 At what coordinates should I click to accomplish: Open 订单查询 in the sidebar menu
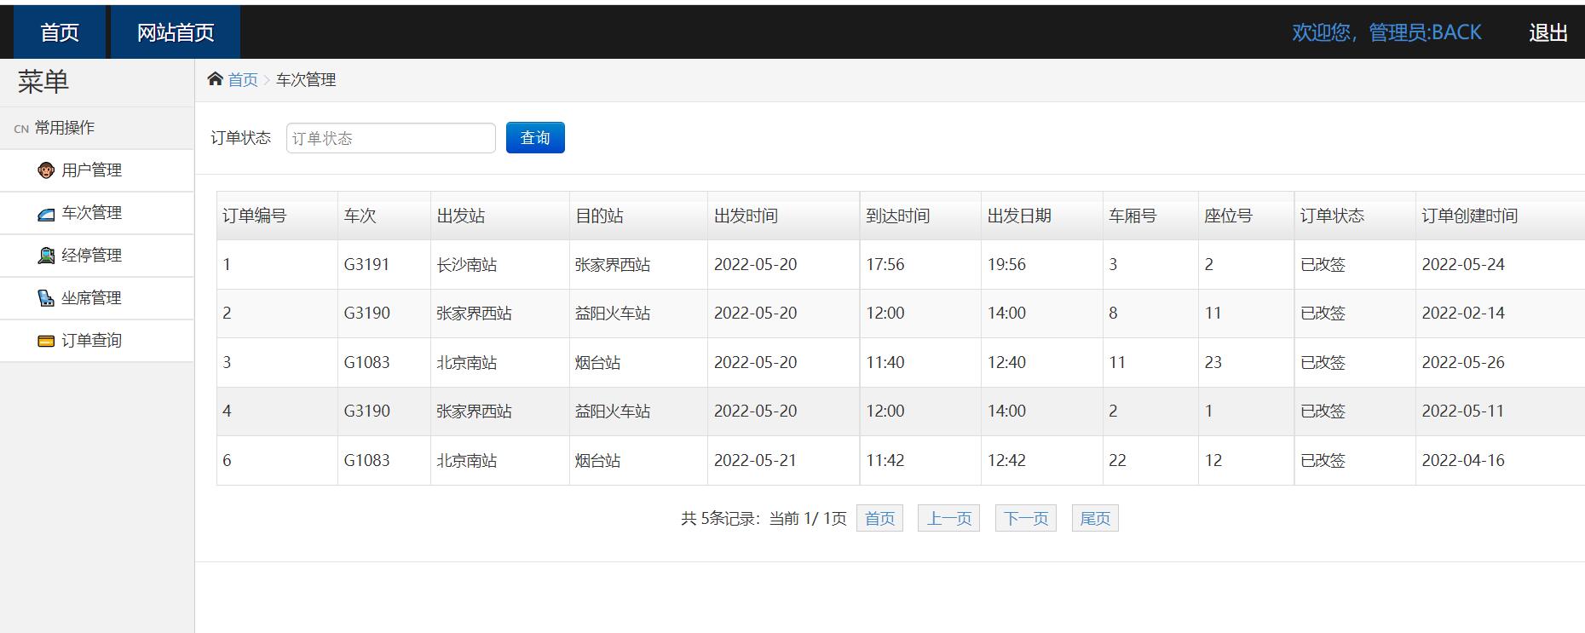pos(97,341)
